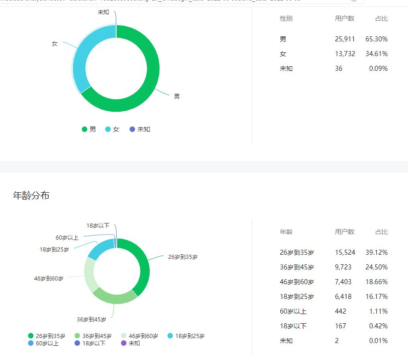Screen dimensions: 408x355
Task: Click the 36岁到45岁 table row label
Action: point(297,267)
